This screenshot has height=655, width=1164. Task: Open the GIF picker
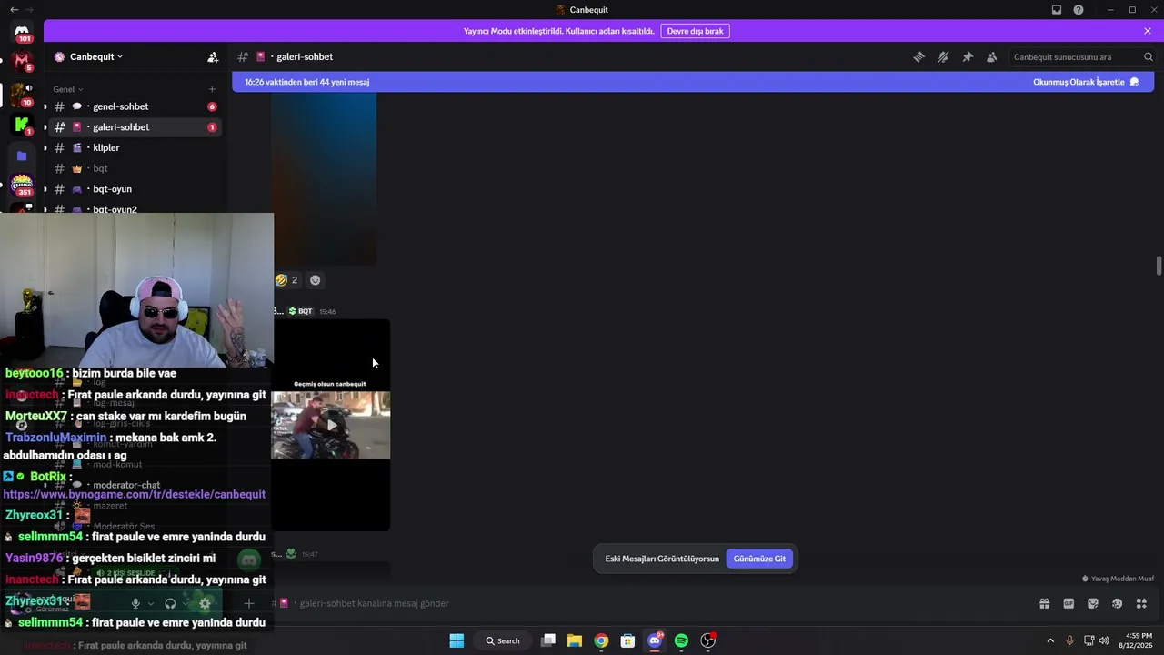point(1069,603)
